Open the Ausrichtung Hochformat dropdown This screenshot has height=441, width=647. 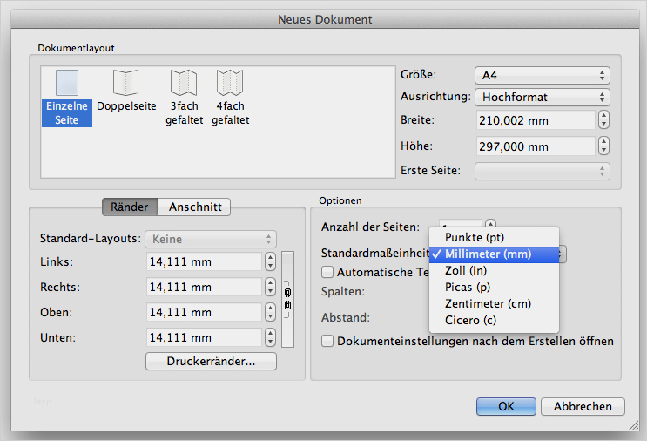(543, 97)
